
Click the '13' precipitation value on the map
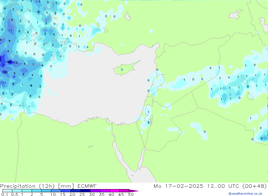coord(16,63)
